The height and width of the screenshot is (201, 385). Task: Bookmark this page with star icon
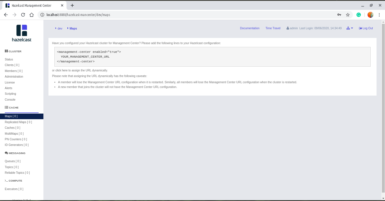348,15
